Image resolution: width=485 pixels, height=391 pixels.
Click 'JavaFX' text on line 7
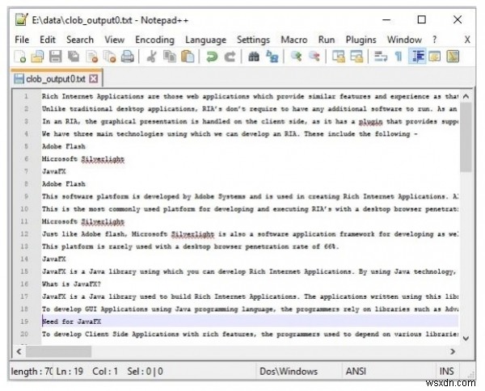[x=54, y=171]
